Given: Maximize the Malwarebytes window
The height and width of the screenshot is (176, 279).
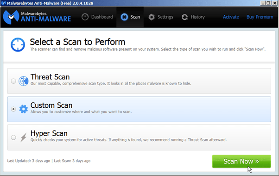Looking at the screenshot, I should [268, 3].
